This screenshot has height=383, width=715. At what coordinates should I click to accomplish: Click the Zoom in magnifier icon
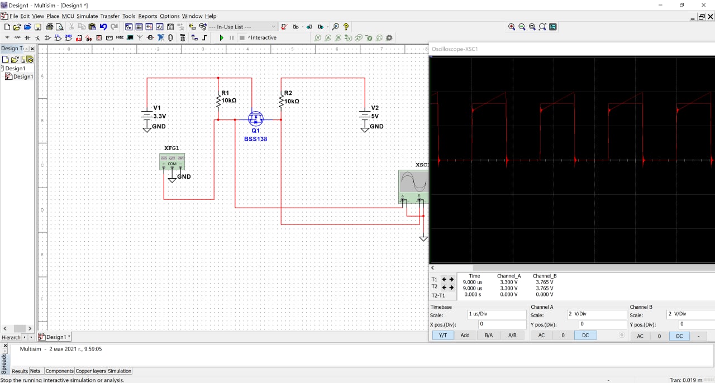coord(512,27)
